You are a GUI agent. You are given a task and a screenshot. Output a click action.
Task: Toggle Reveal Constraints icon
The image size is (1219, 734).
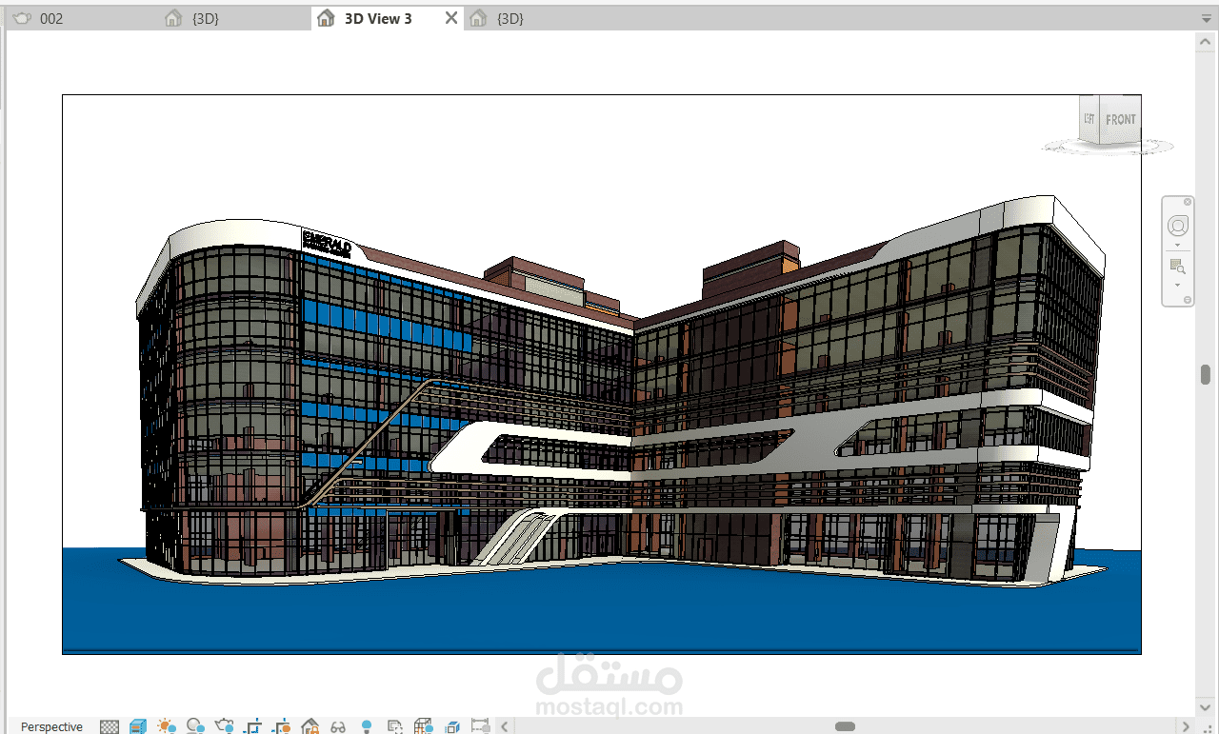(480, 726)
